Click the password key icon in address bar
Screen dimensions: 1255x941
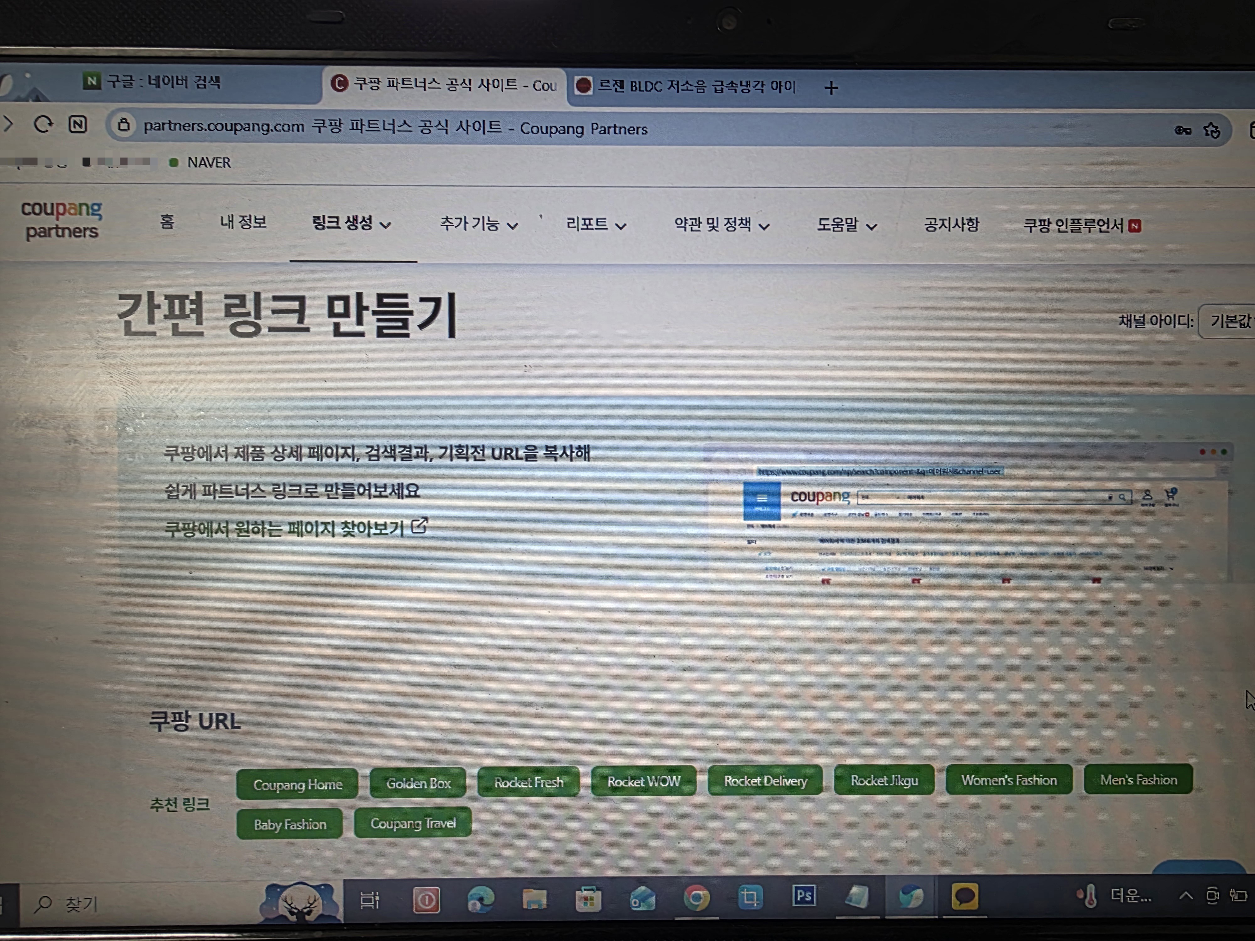point(1183,130)
